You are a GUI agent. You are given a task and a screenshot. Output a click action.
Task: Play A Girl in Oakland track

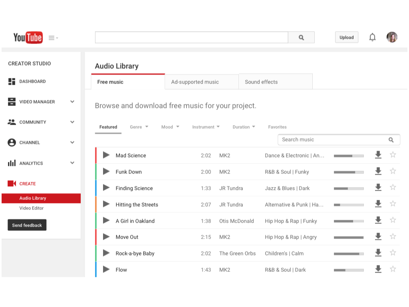(x=106, y=221)
